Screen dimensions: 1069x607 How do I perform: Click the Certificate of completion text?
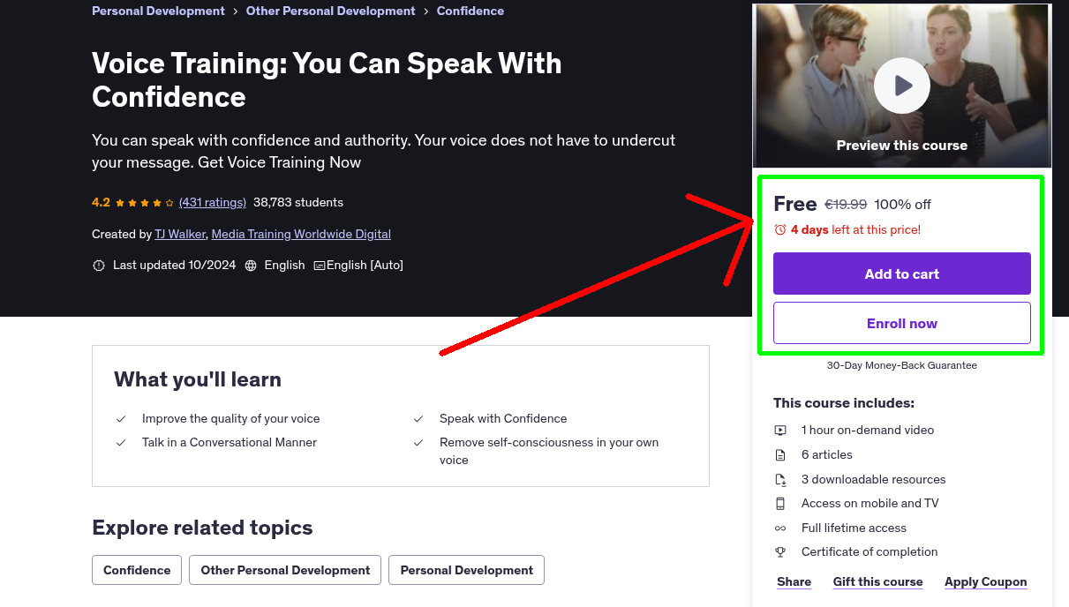point(870,552)
